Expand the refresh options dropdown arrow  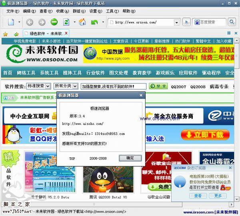pyautogui.click(x=74, y=22)
